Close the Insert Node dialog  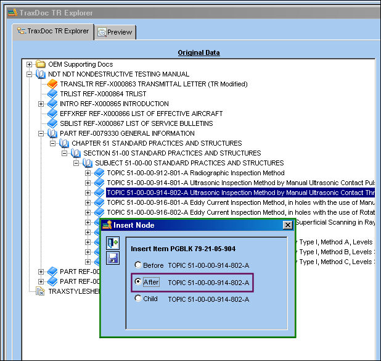pos(287,225)
